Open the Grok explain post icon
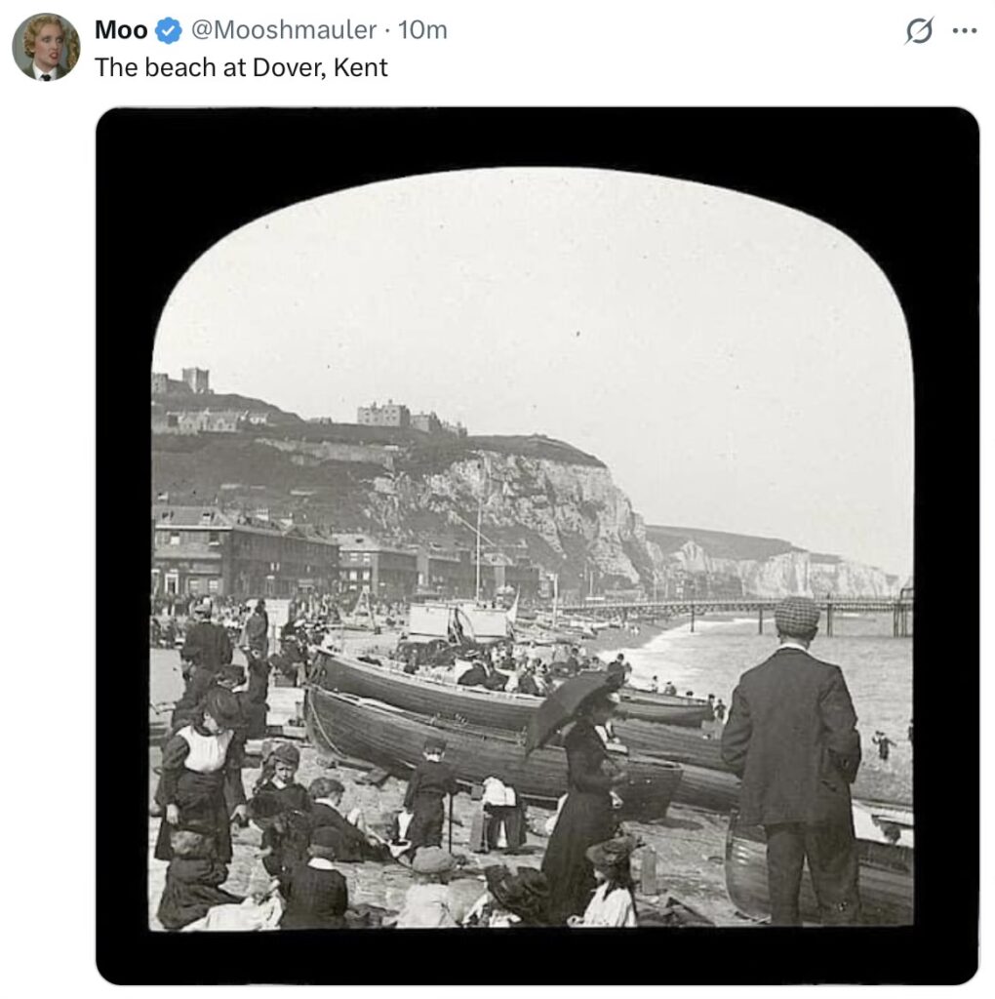Screen dimensions: 995x999 918,31
